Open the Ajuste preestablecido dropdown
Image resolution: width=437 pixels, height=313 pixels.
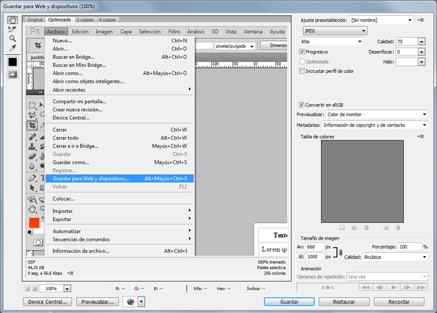tap(381, 20)
